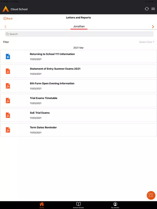Click the 2021 Mar section header
Image resolution: width=157 pixels, height=209 pixels.
[78, 48]
